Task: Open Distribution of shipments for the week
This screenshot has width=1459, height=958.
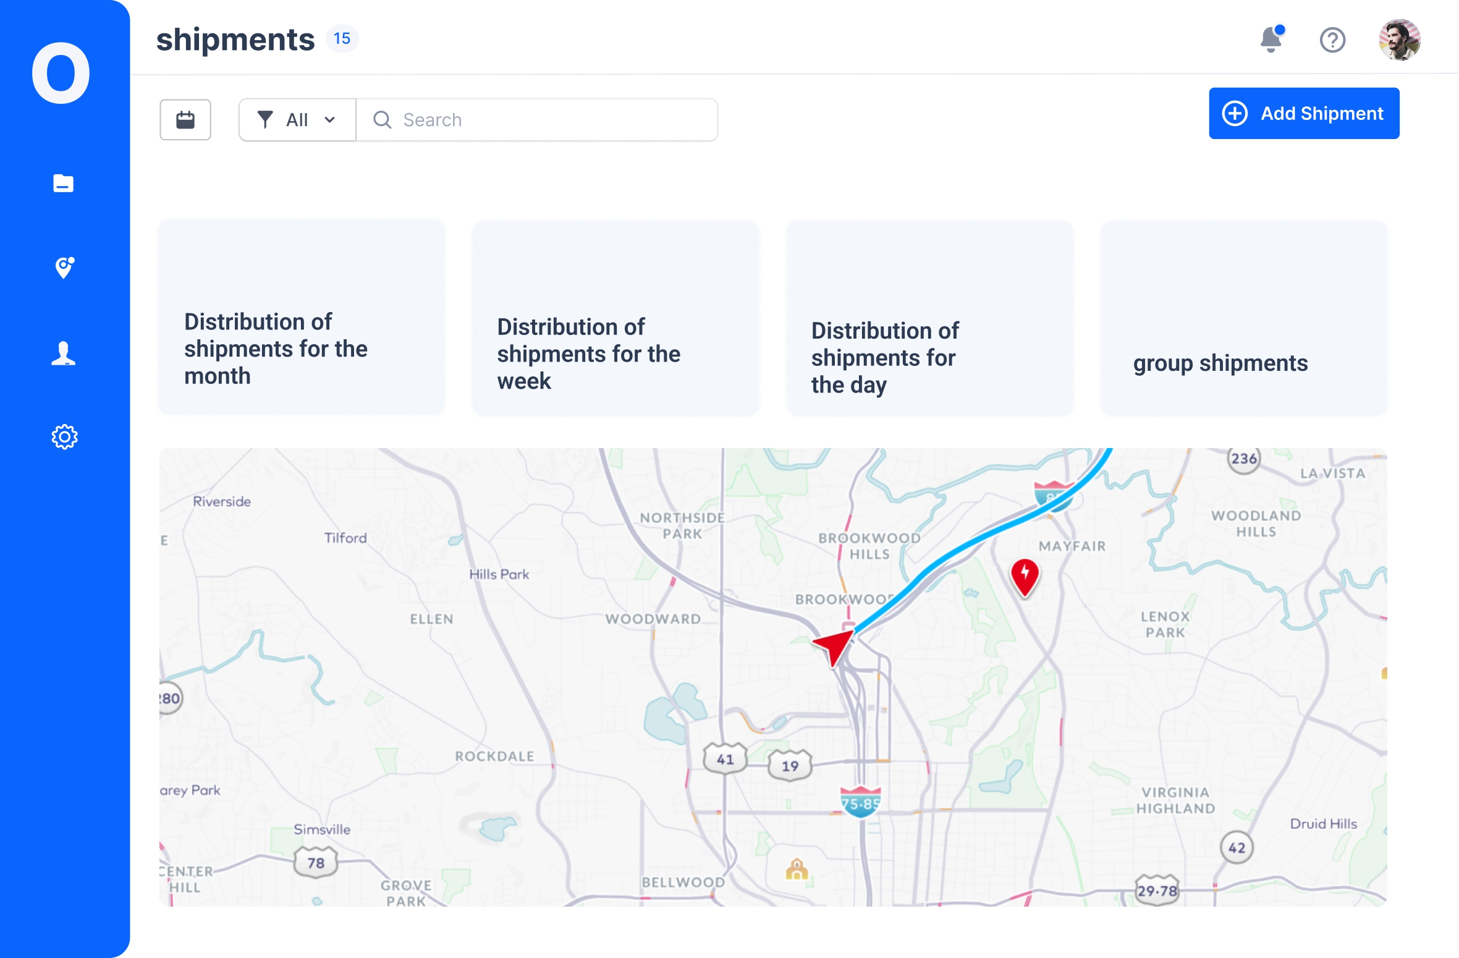Action: click(615, 318)
